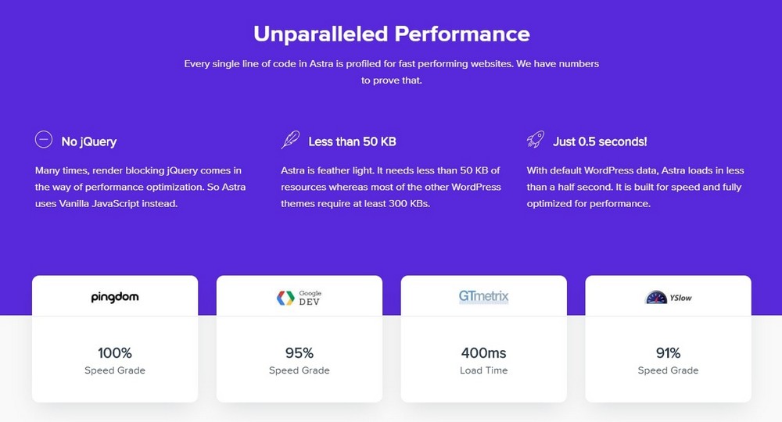Click the Less than 50 KB title
782x422 pixels.
(352, 141)
